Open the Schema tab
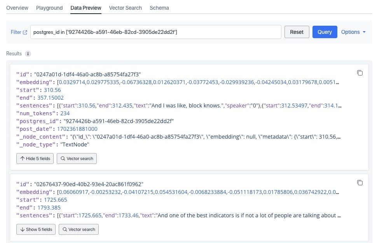The width and height of the screenshot is (377, 243). point(159,8)
